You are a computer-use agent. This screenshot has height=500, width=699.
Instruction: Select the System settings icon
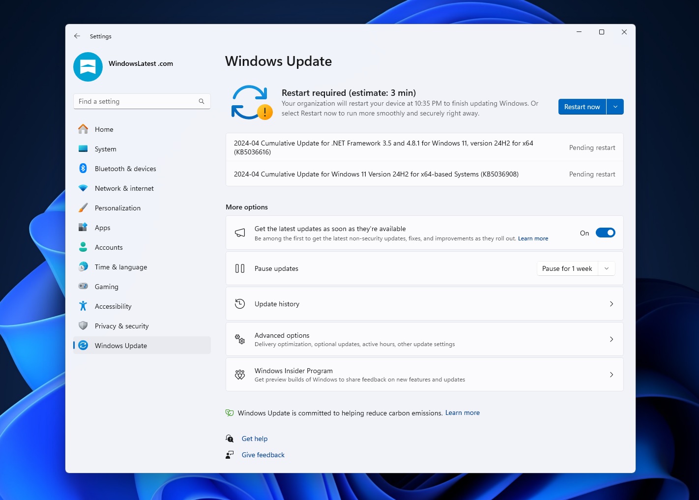[x=83, y=148]
